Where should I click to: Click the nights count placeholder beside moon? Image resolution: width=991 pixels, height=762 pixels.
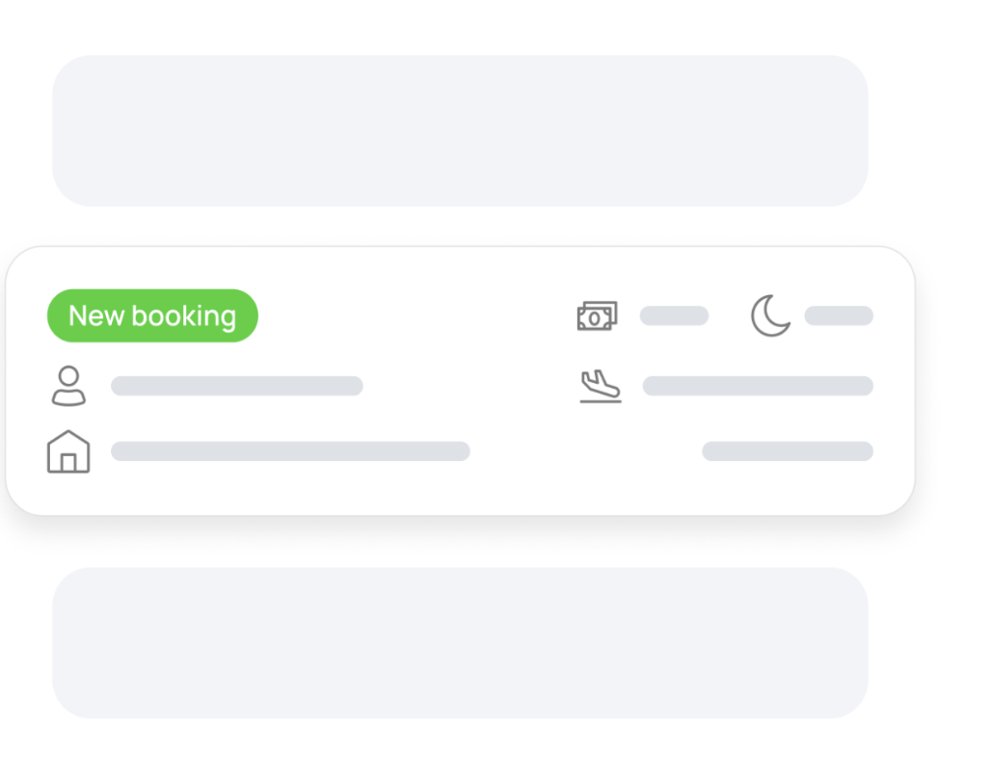coord(839,315)
